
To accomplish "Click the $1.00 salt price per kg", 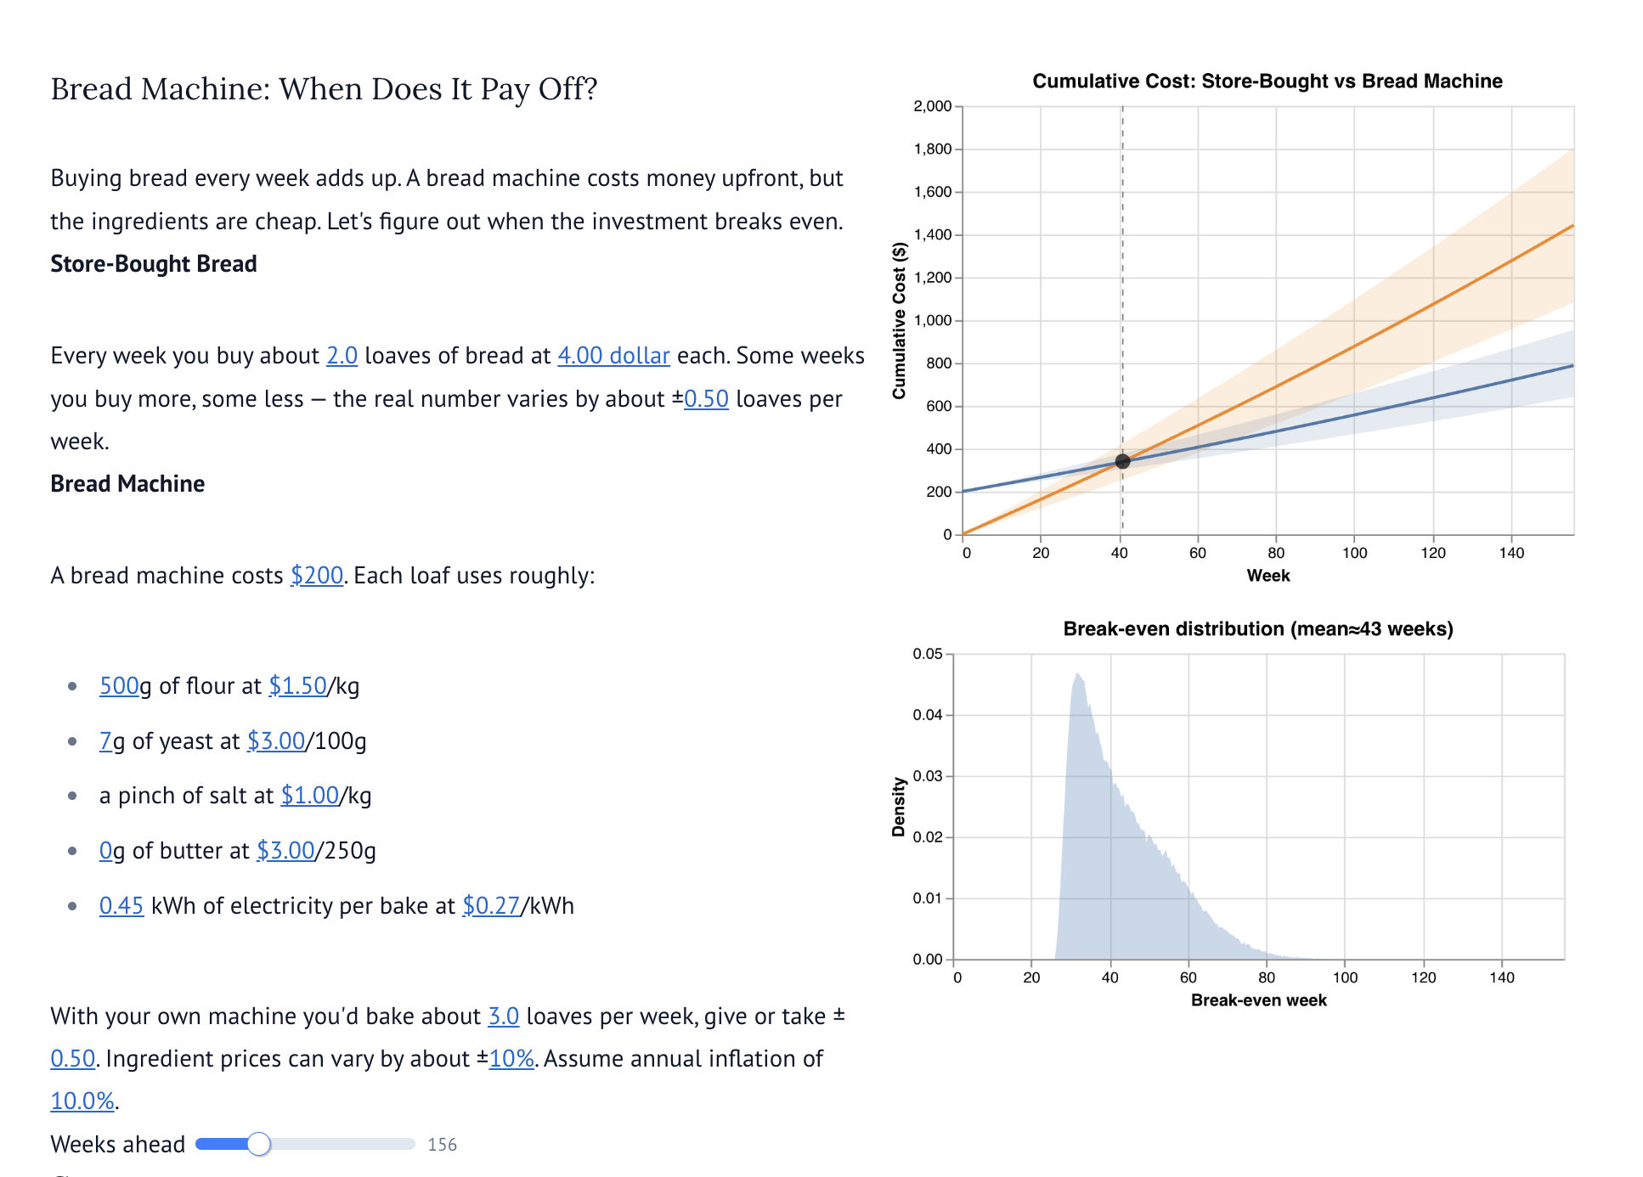I will click(310, 796).
